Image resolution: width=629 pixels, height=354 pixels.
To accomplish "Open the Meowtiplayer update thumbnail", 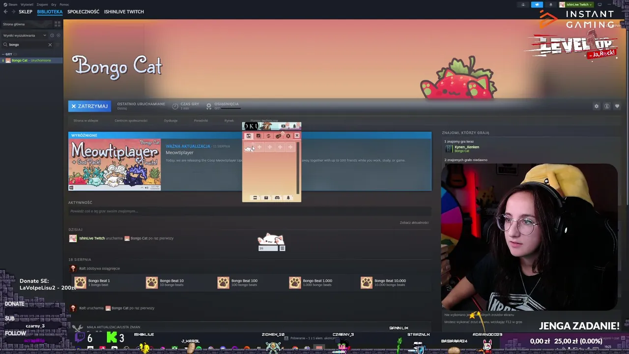I will [114, 165].
